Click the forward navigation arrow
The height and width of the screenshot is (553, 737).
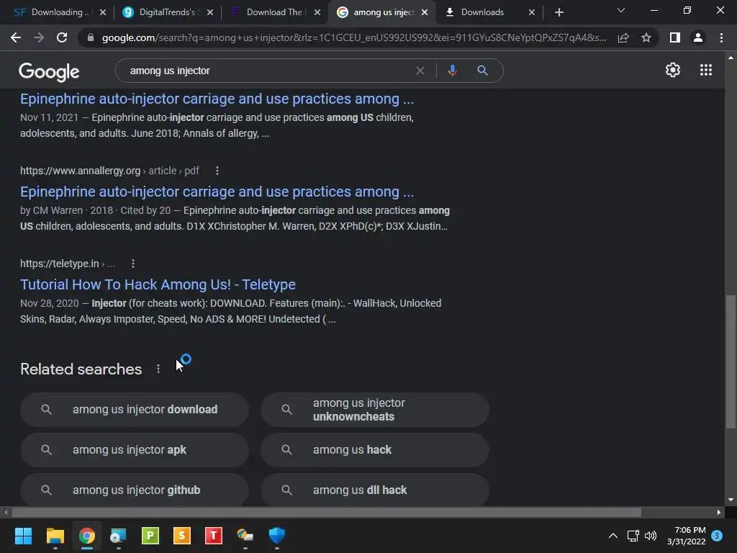(39, 37)
